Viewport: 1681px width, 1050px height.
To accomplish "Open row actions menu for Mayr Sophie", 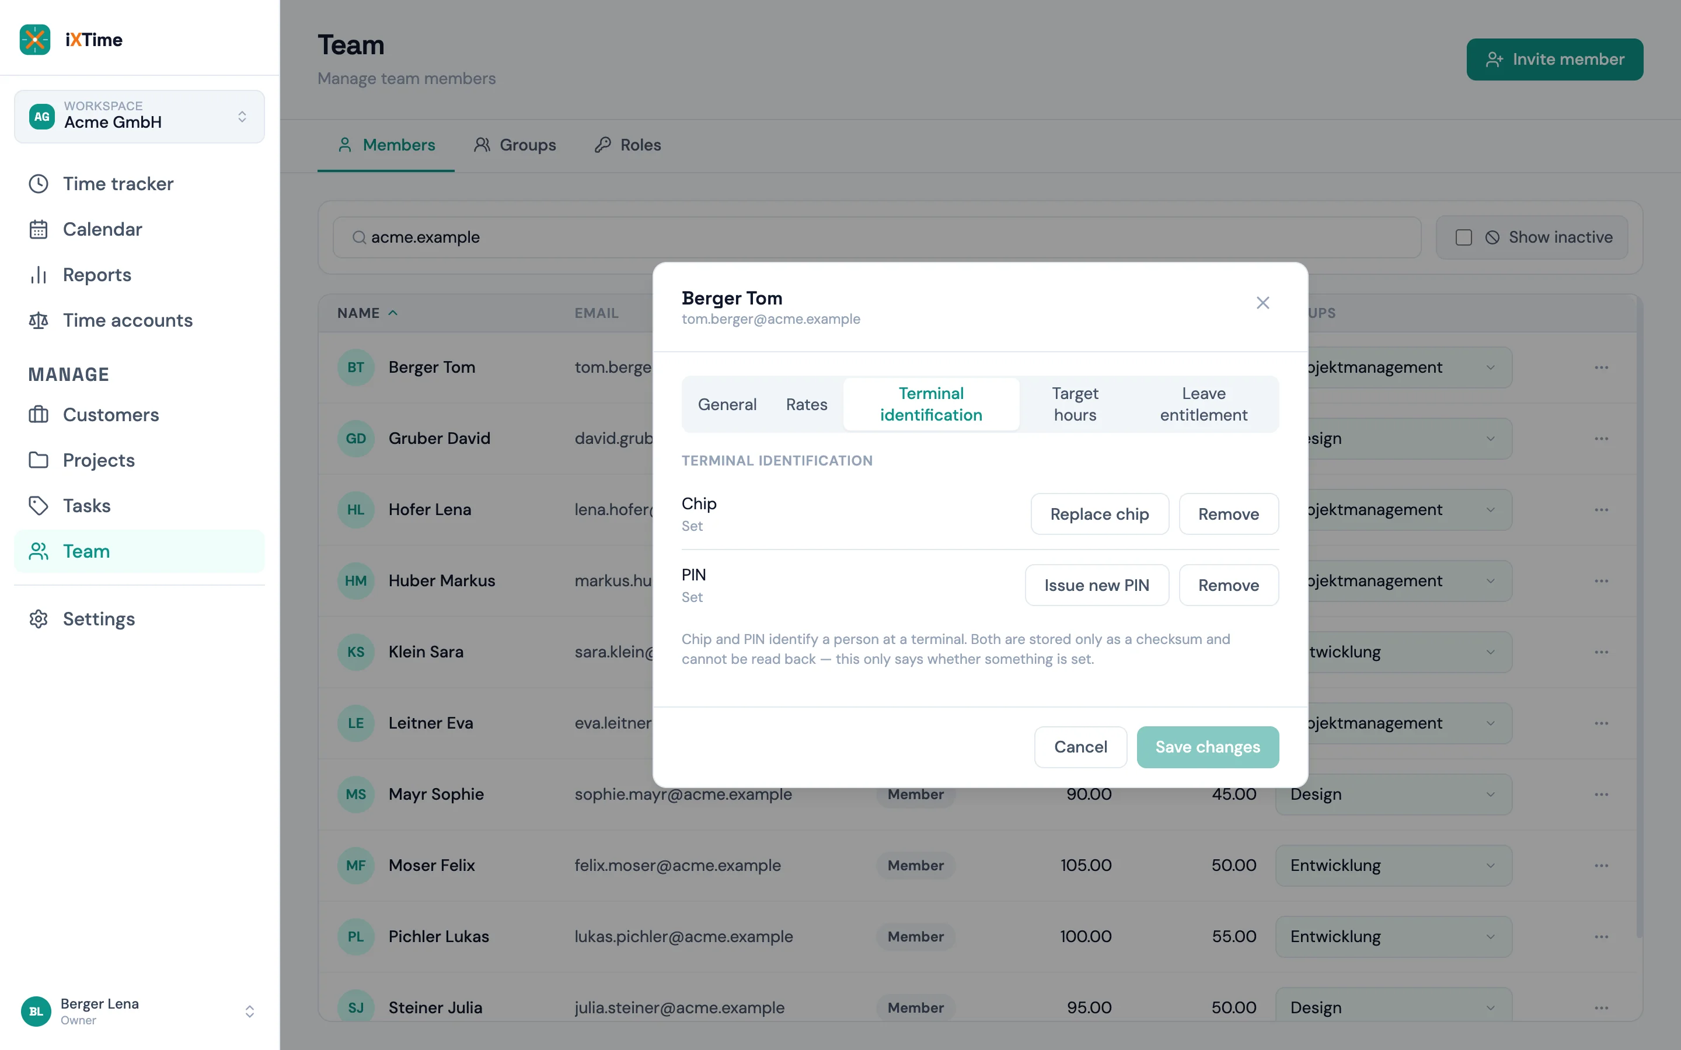I will click(1601, 794).
